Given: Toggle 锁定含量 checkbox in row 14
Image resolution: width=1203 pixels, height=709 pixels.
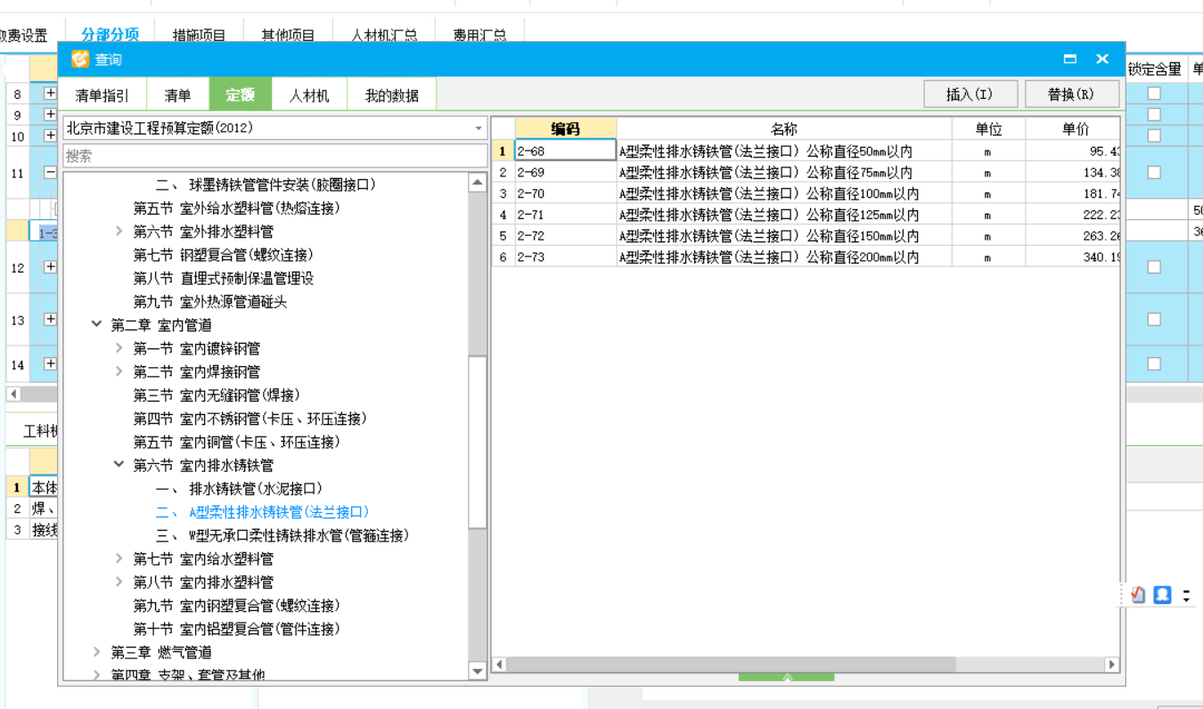Looking at the screenshot, I should point(1154,363).
